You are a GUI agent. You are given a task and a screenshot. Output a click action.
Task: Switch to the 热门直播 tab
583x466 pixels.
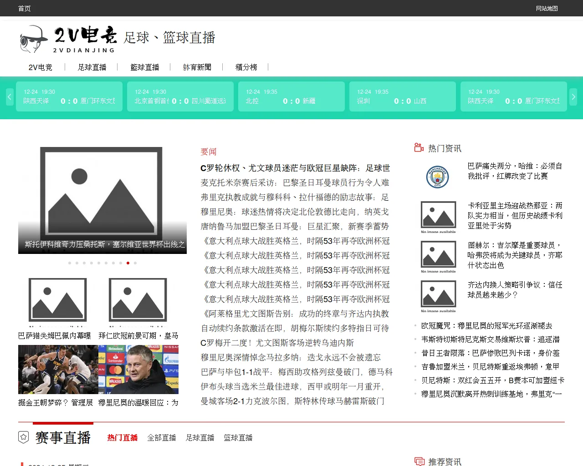click(x=123, y=438)
